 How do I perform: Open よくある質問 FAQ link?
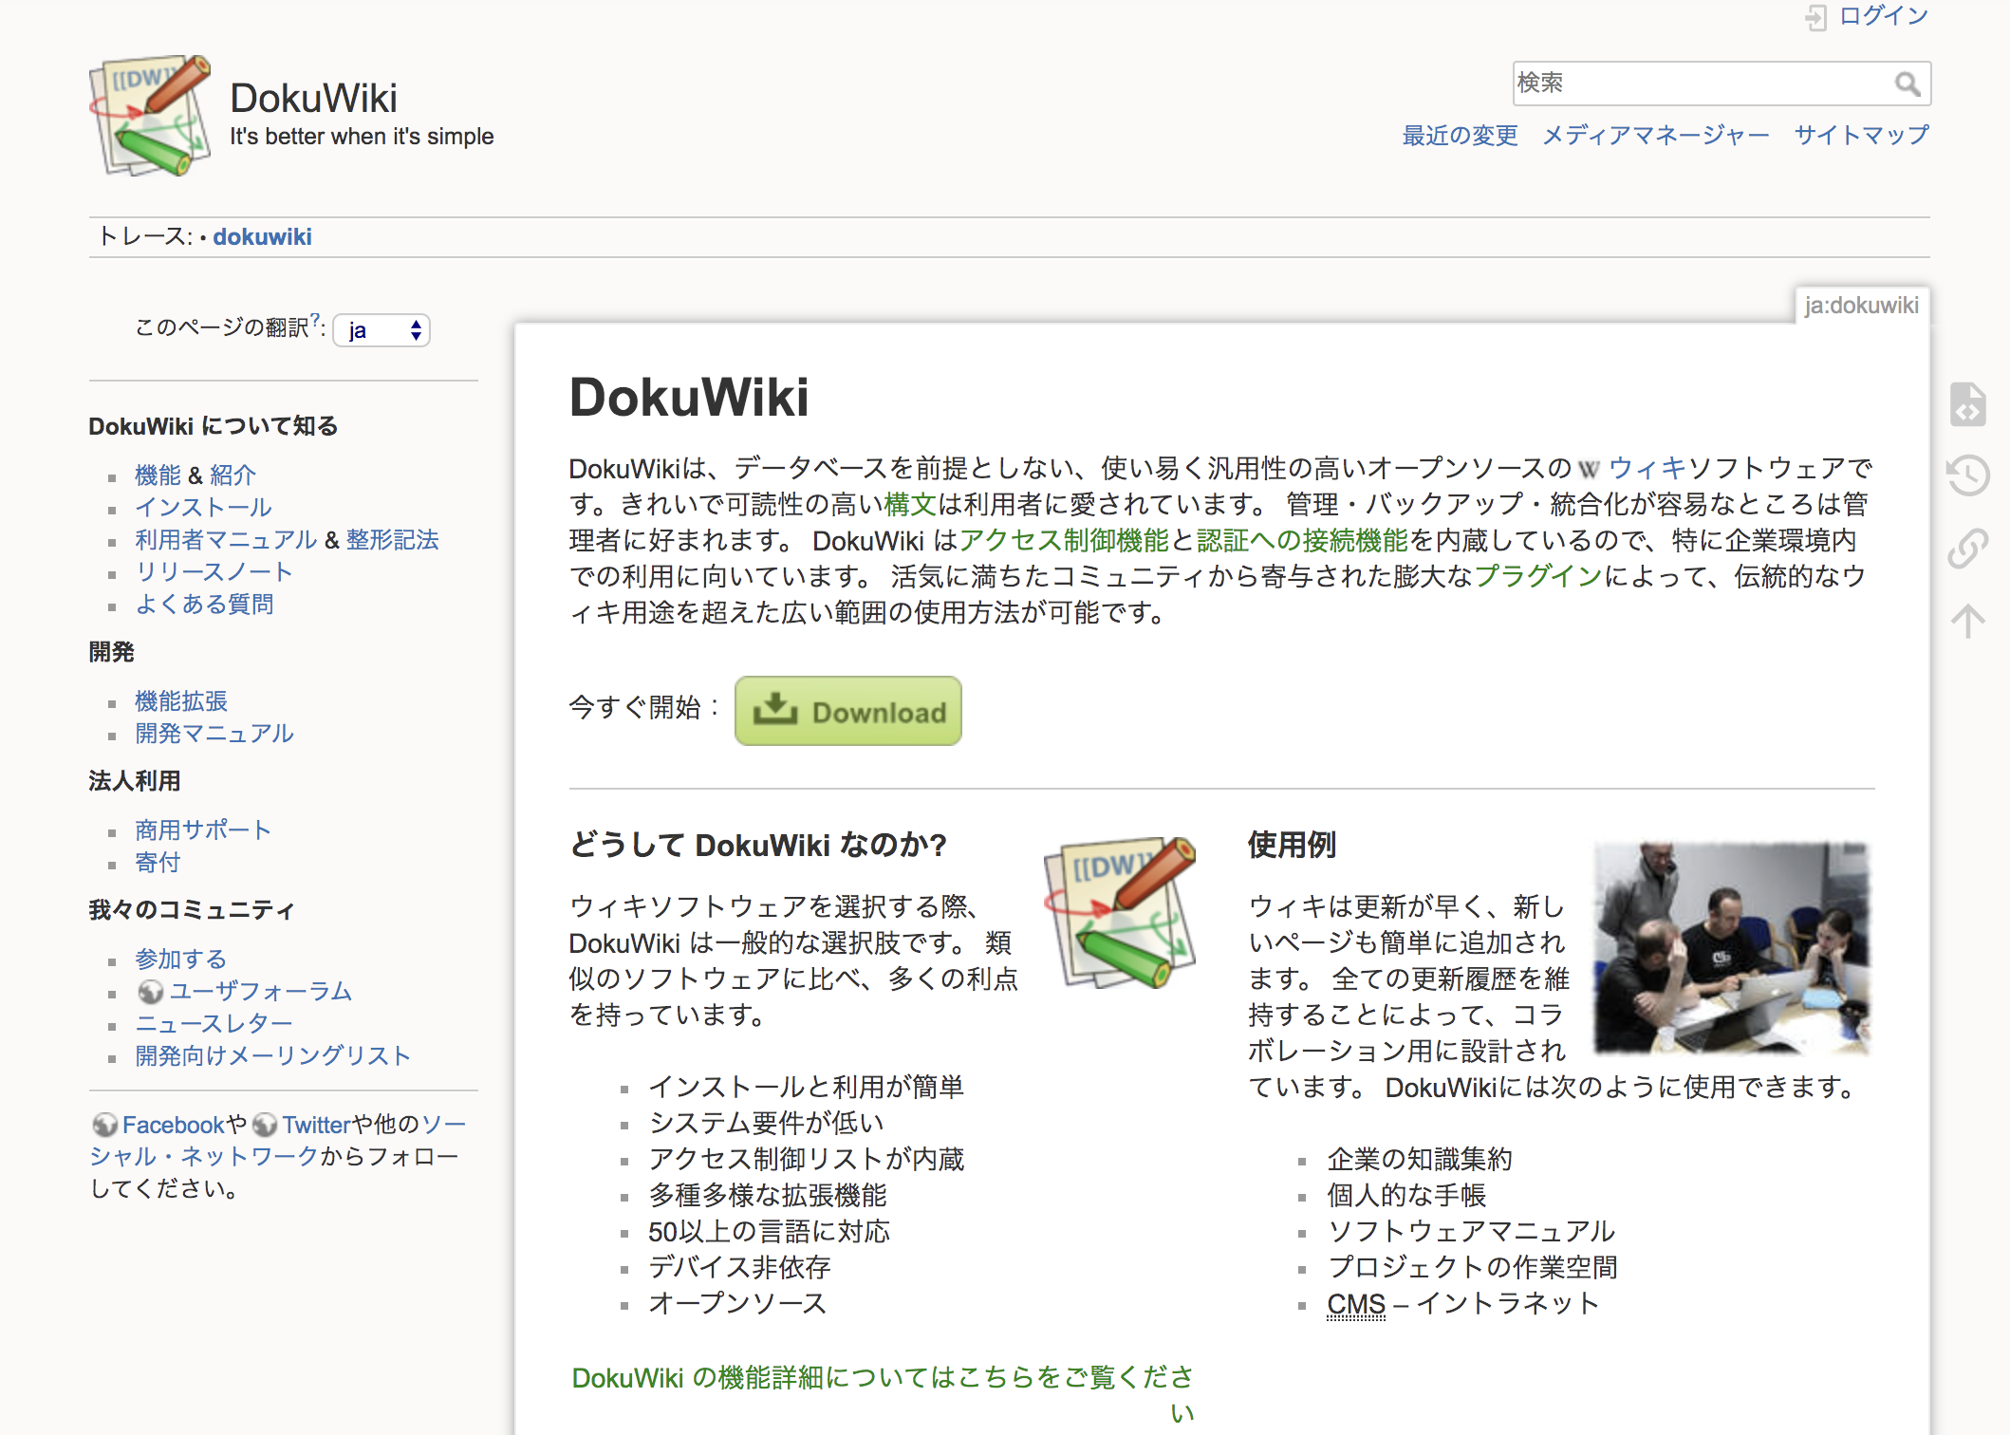(x=204, y=604)
